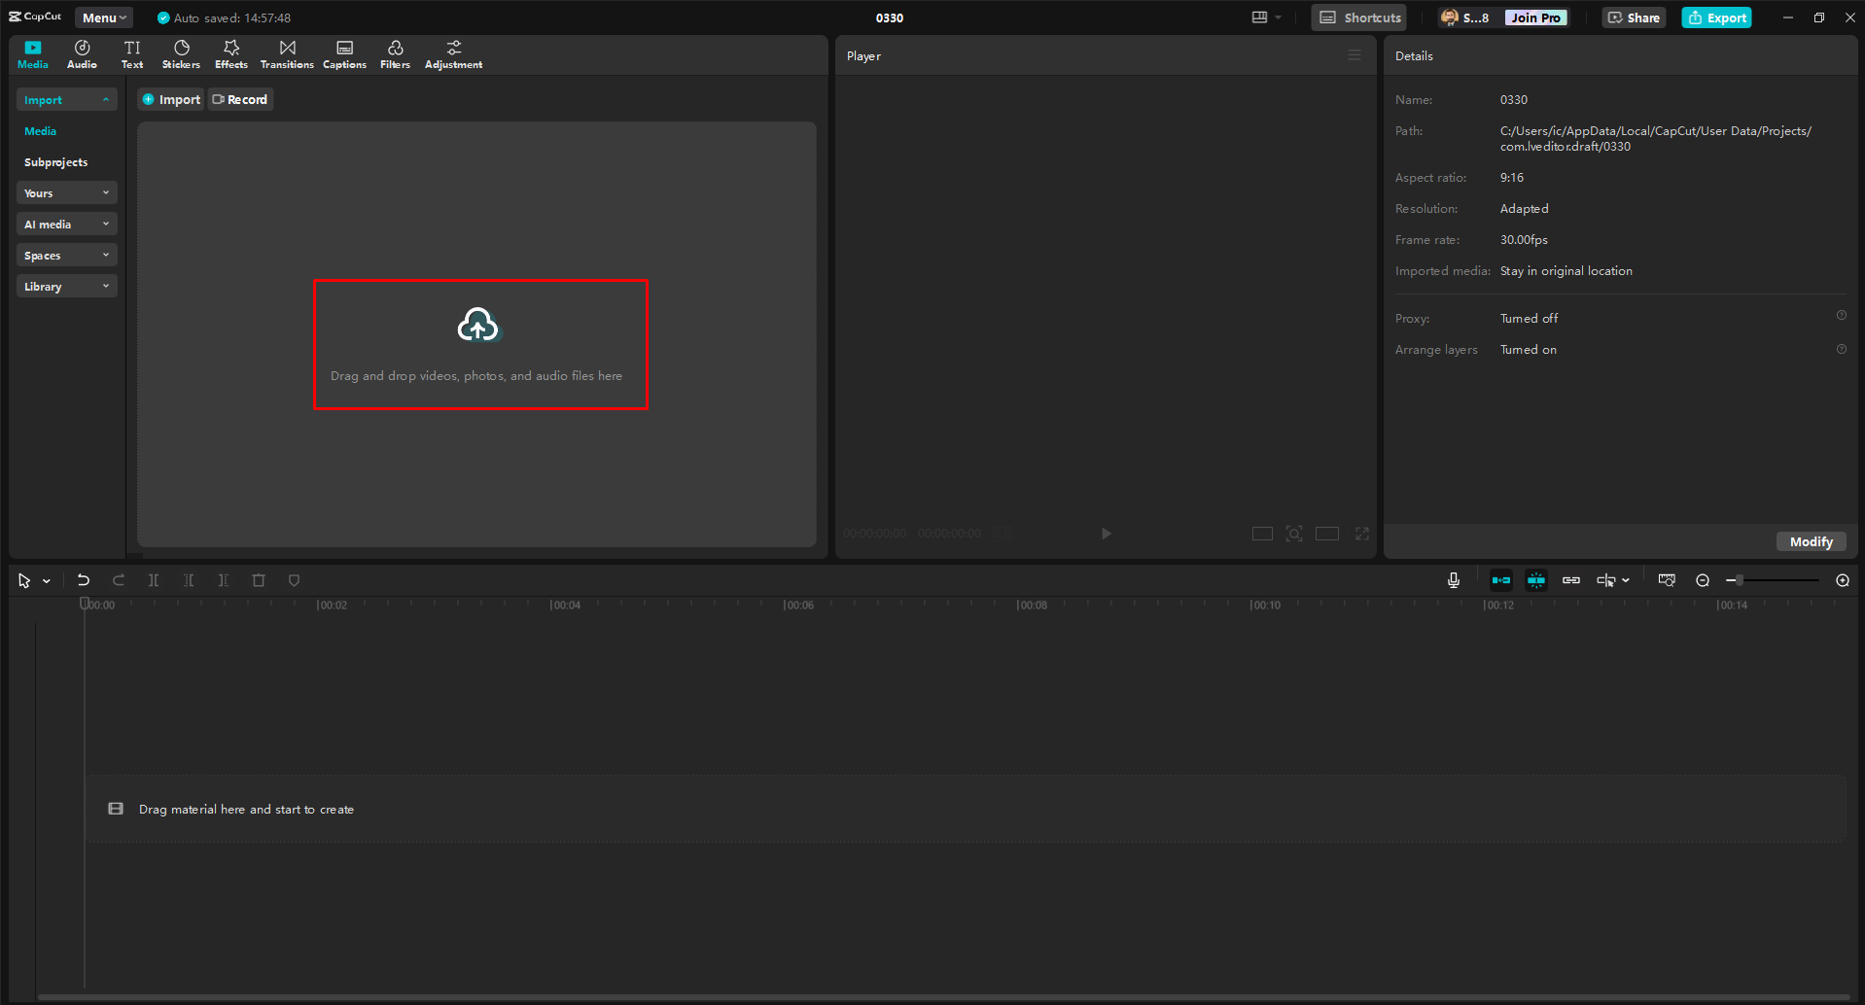Open preview axis options dropdown arrow
Viewport: 1865px width, 1005px height.
click(x=1626, y=580)
